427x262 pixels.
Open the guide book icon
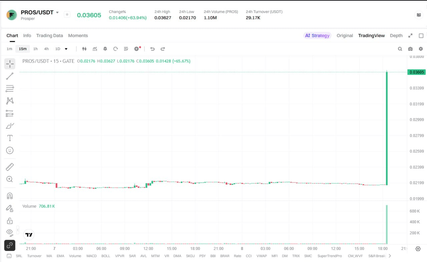(419, 15)
